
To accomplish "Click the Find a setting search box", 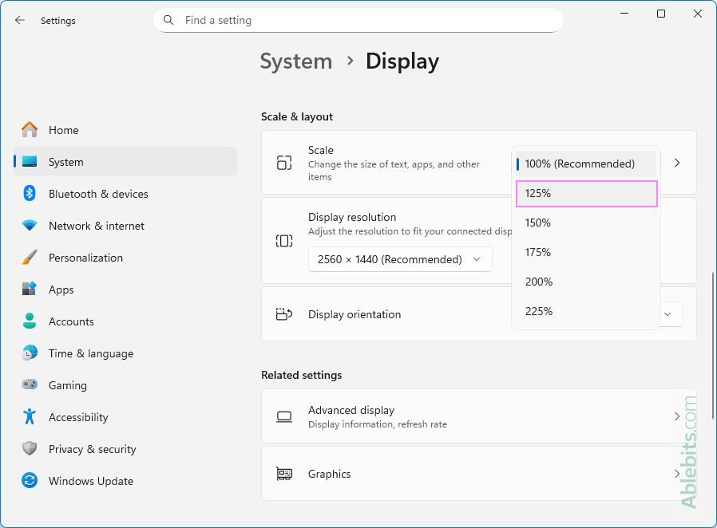I will pyautogui.click(x=358, y=20).
